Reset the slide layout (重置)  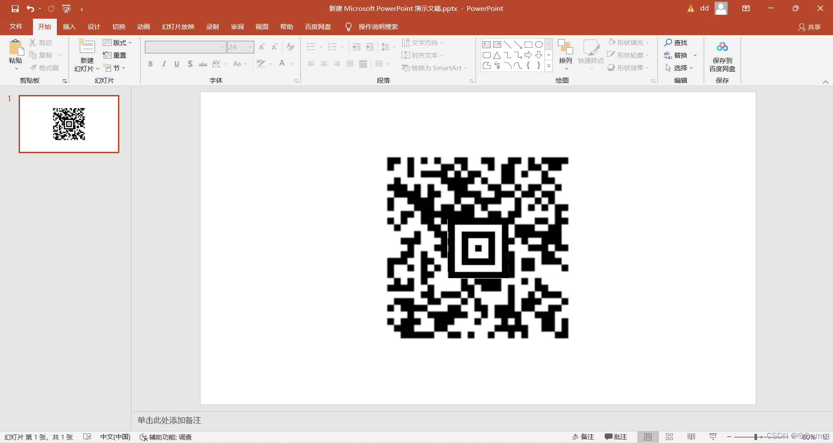115,55
